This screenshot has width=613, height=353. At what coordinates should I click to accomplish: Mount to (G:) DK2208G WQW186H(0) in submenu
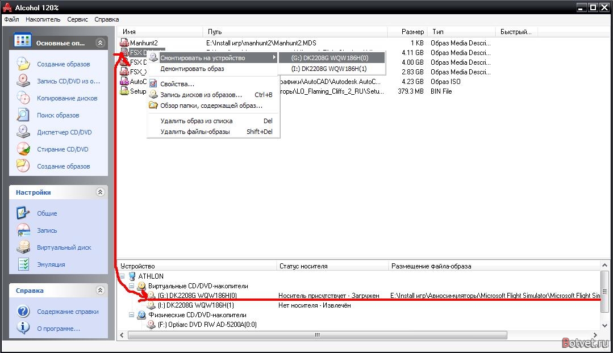point(332,58)
